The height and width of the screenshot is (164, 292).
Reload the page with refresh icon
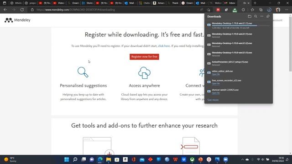[x=22, y=10]
